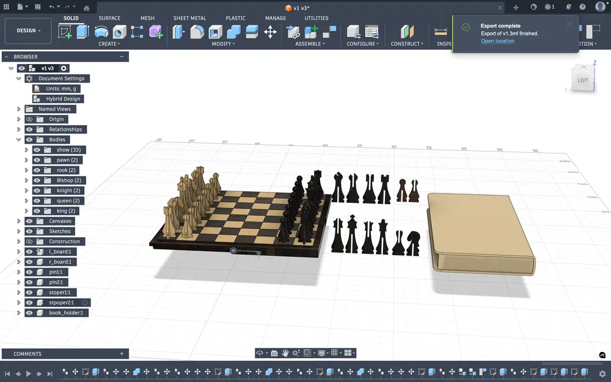Click the Open location link
This screenshot has height=382, width=611.
497,41
